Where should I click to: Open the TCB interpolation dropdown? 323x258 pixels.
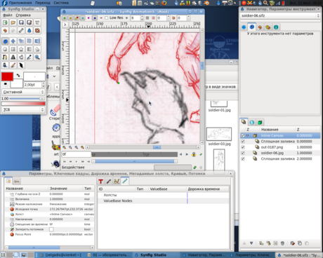coord(23,109)
